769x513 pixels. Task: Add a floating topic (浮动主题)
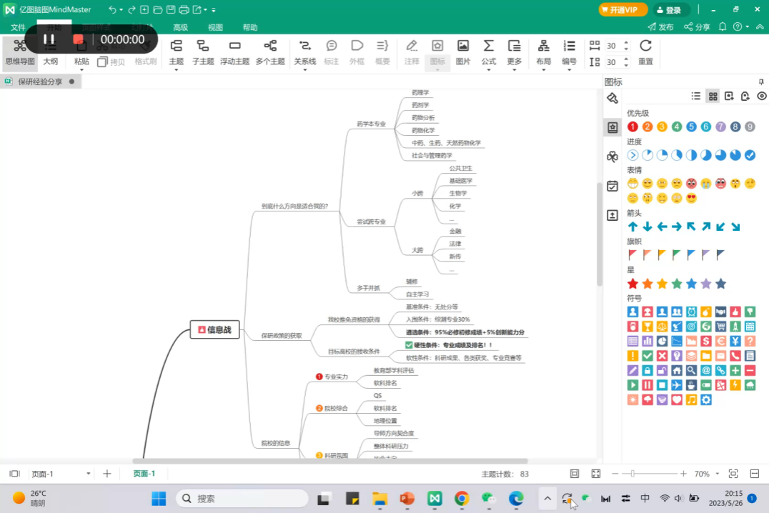(x=234, y=51)
